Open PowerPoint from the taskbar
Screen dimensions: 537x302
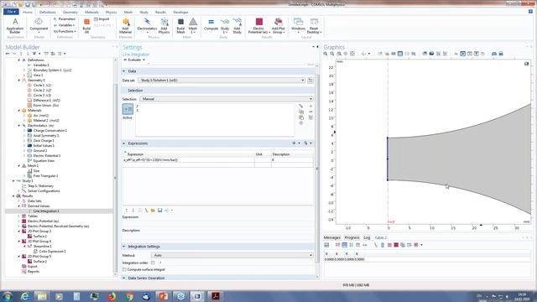click(x=164, y=296)
